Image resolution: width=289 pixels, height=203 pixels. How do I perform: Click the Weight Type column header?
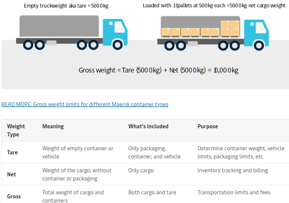click(x=16, y=130)
